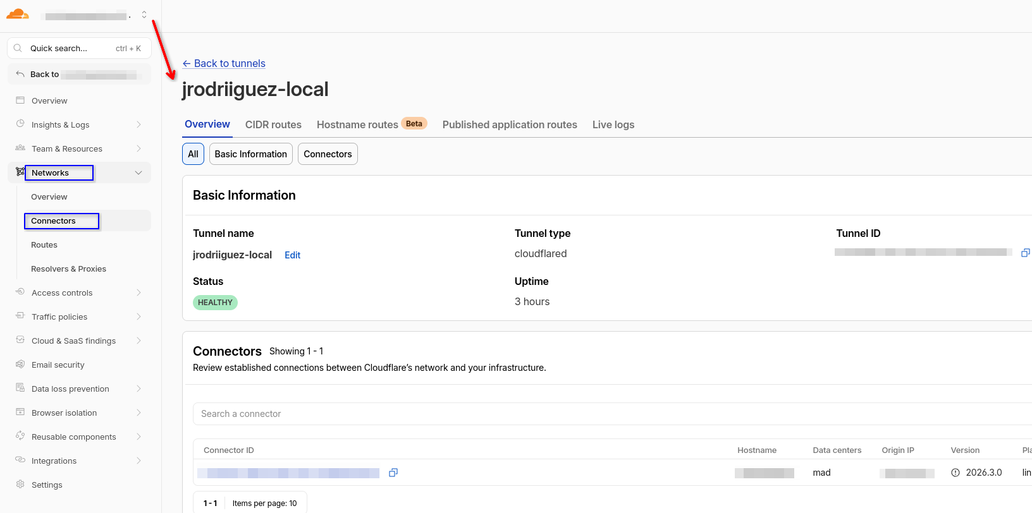Click the 2026.3.0 version value
This screenshot has width=1032, height=513.
984,473
